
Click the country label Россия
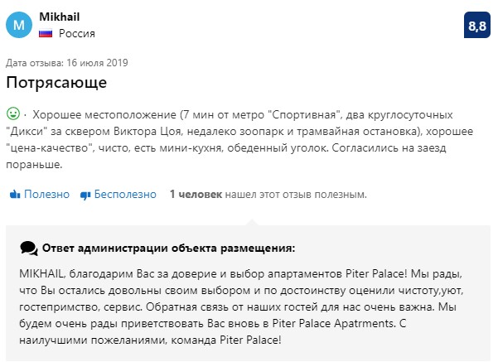click(x=77, y=33)
